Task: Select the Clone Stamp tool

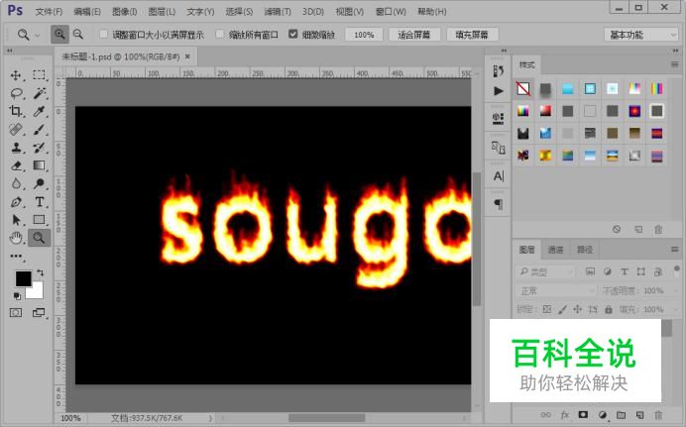Action: 16,148
